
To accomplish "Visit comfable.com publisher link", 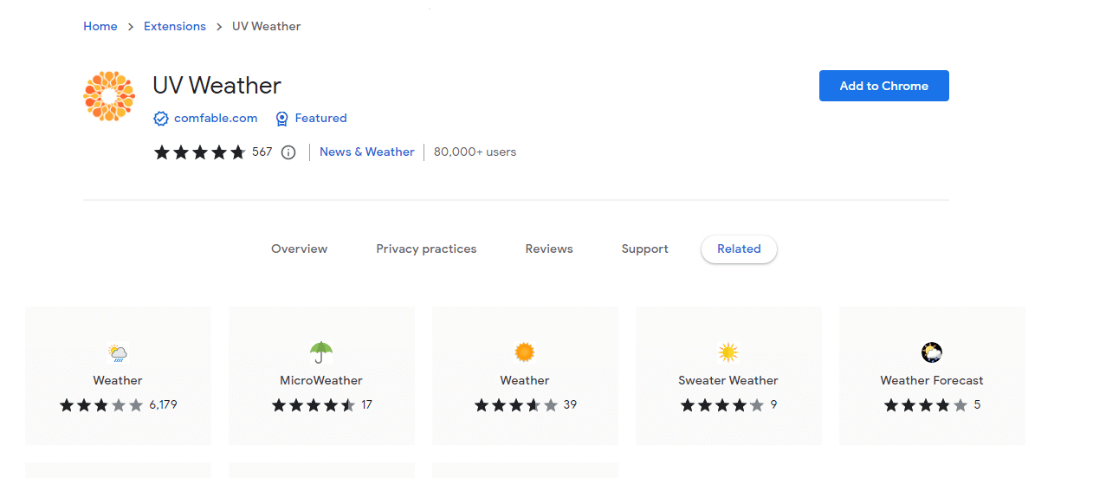I will click(216, 119).
